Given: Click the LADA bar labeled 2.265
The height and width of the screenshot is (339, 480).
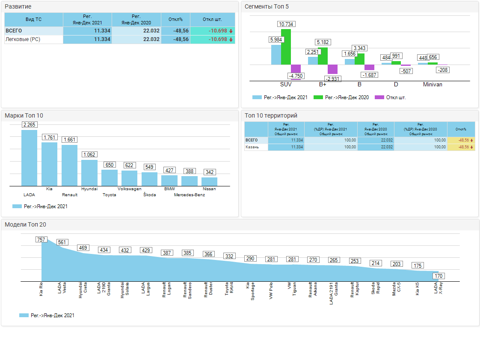Looking at the screenshot, I should point(30,157).
